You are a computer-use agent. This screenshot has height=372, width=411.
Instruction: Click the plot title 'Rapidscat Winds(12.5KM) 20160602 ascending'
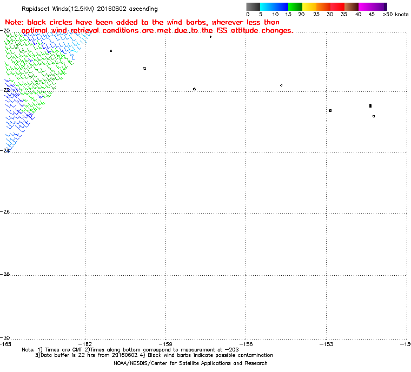[90, 9]
